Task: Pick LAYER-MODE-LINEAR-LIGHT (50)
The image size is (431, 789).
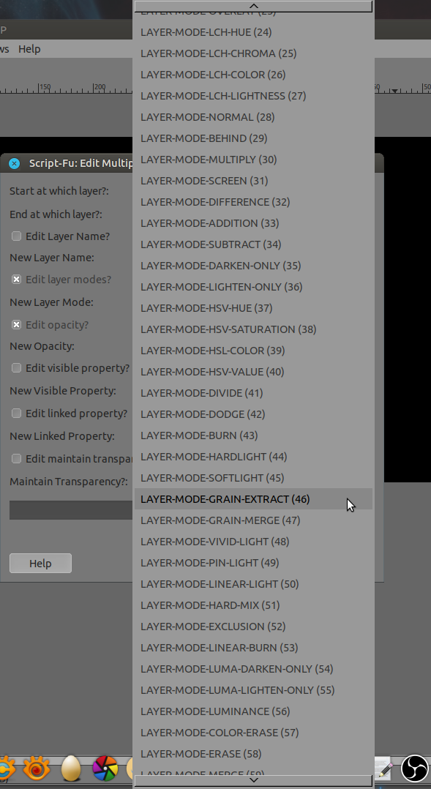Action: [x=253, y=584]
